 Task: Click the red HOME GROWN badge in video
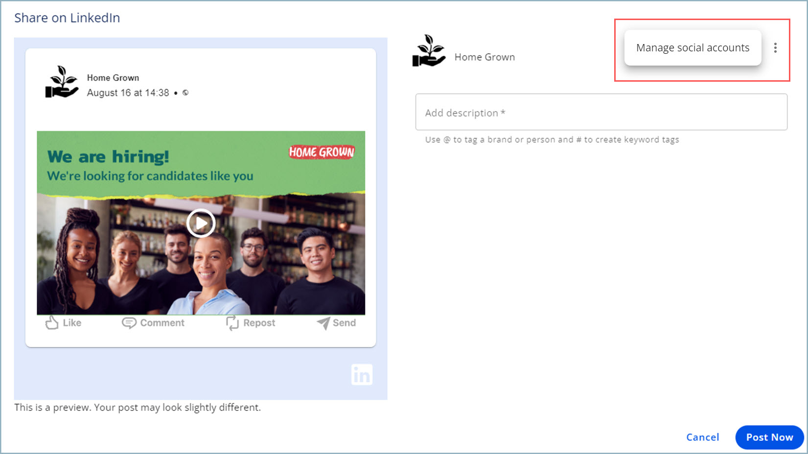click(322, 152)
